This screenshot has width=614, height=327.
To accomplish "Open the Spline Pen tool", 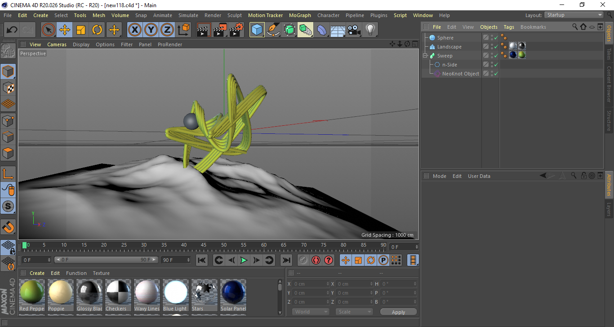I will (273, 30).
